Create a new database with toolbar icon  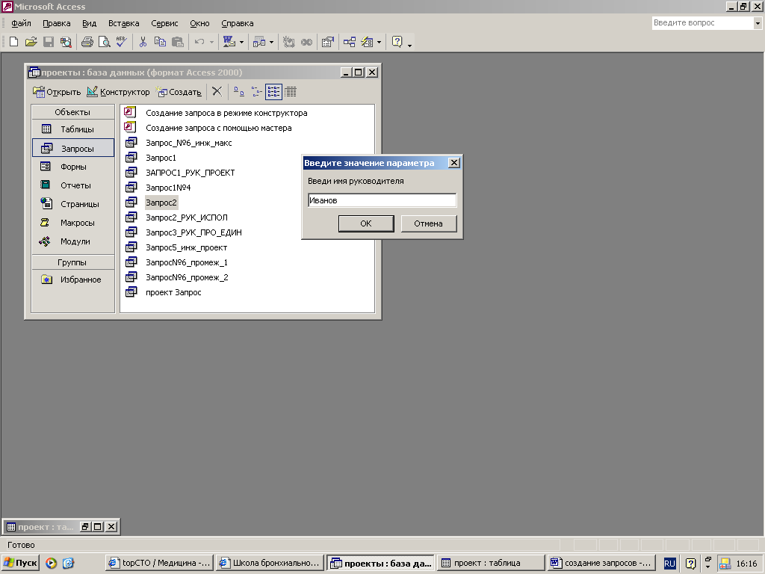tap(13, 42)
